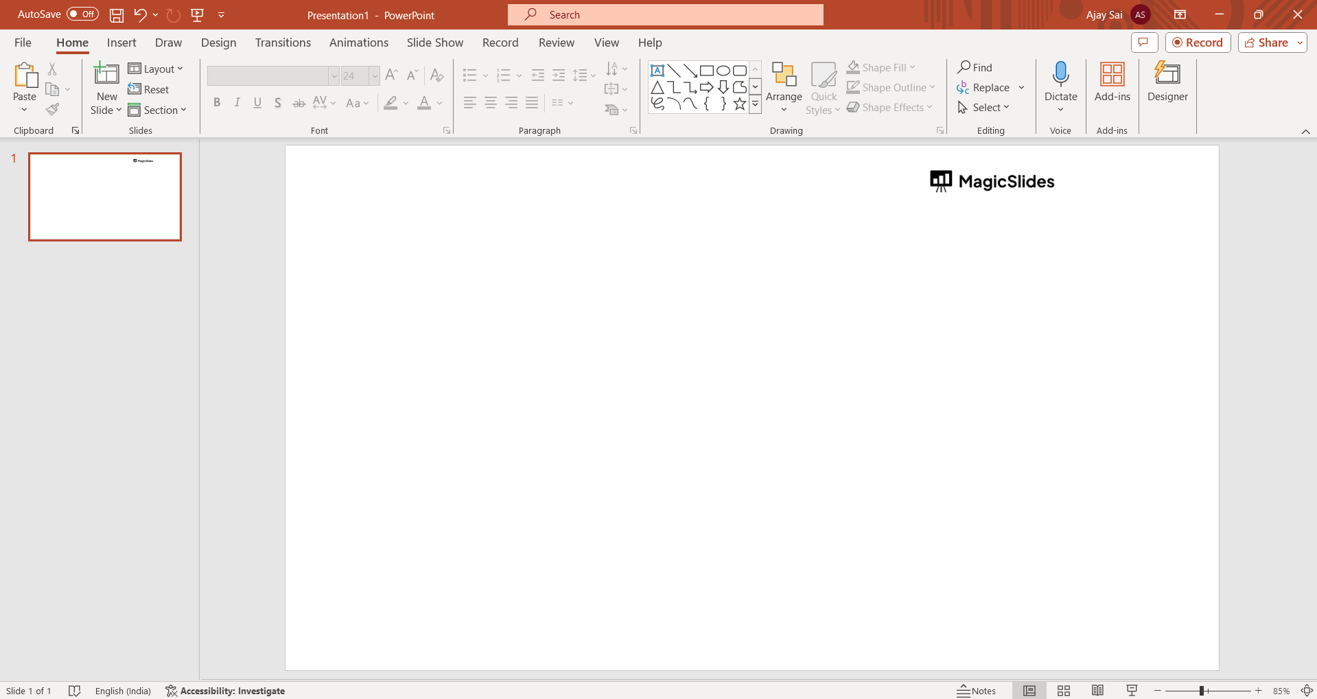Switch to the Design tab

click(x=218, y=43)
